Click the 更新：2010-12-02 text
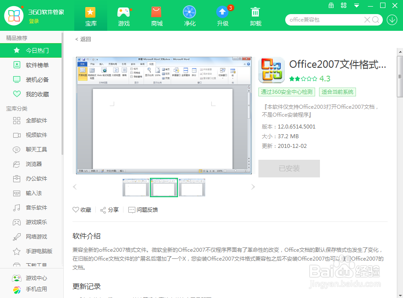The height and width of the screenshot is (298, 403). (284, 146)
